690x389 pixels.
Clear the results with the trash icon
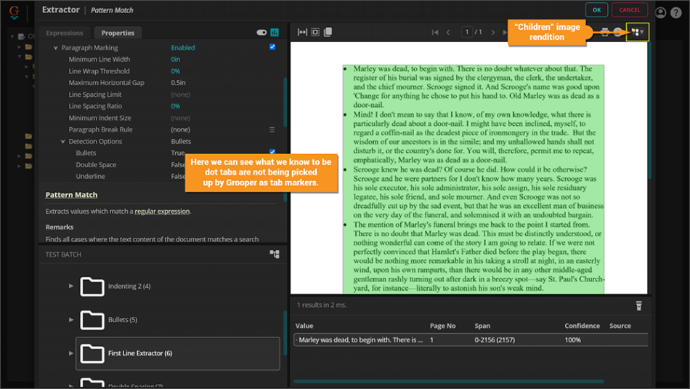(x=638, y=305)
